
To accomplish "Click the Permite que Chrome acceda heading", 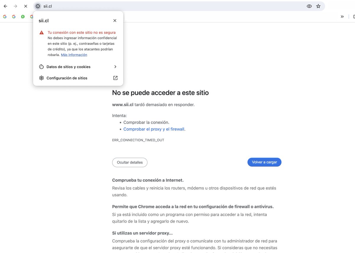I will tap(193, 207).
